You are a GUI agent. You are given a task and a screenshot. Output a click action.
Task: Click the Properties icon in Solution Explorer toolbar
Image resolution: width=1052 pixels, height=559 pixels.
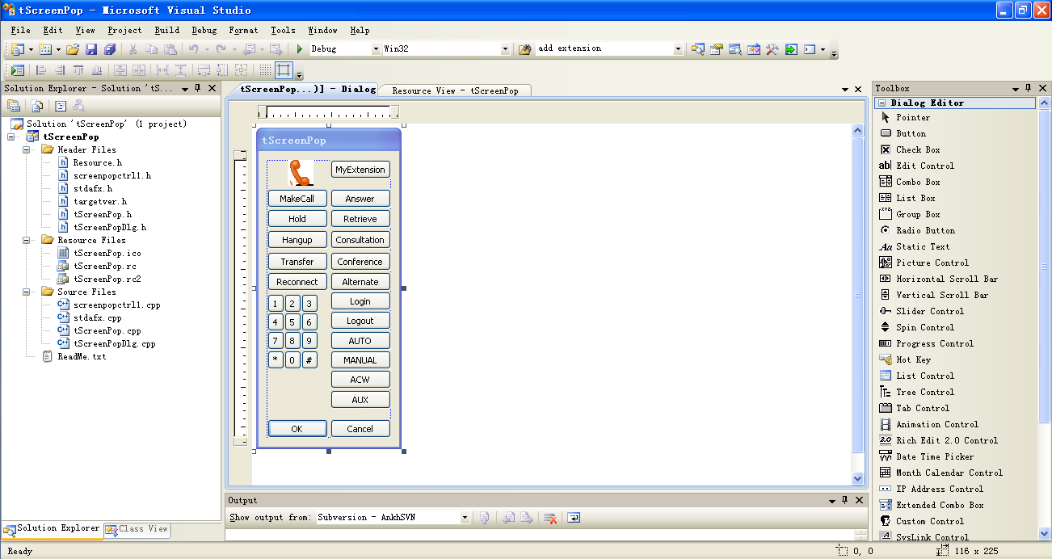click(14, 105)
